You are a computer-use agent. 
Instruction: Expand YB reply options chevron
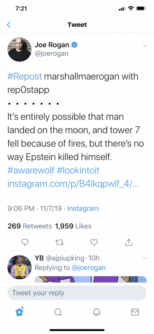(145, 258)
